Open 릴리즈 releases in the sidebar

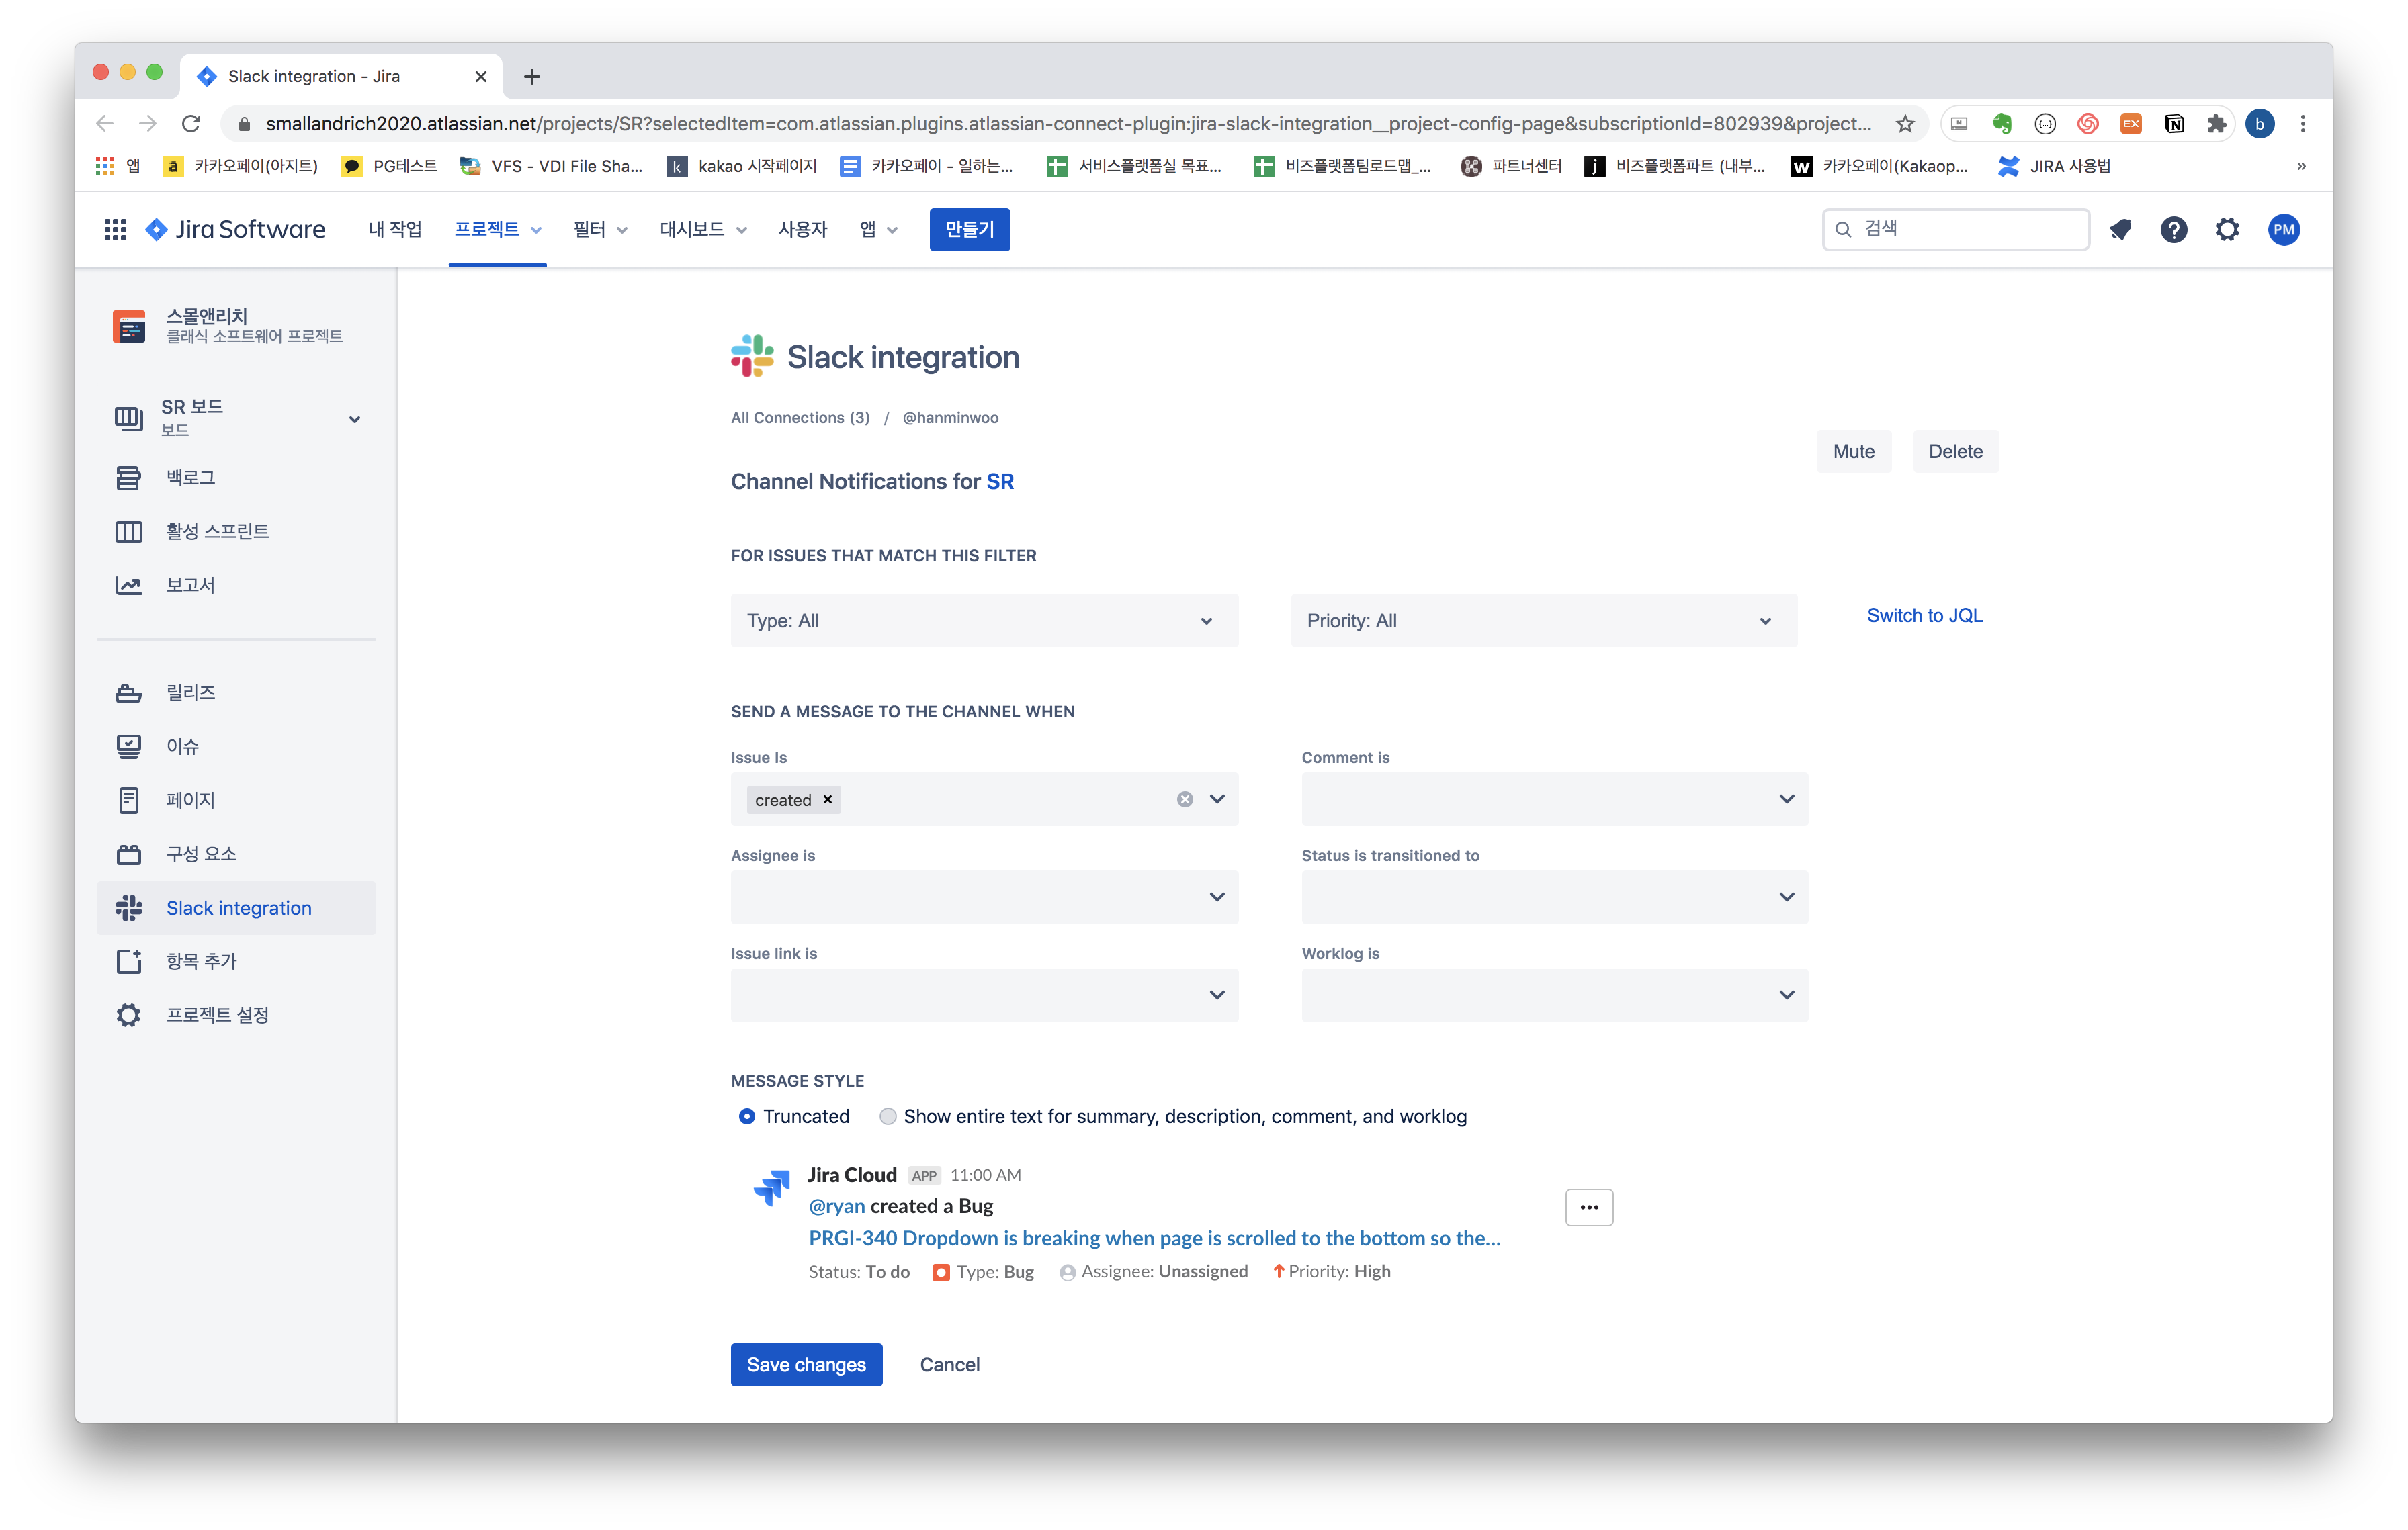point(190,692)
